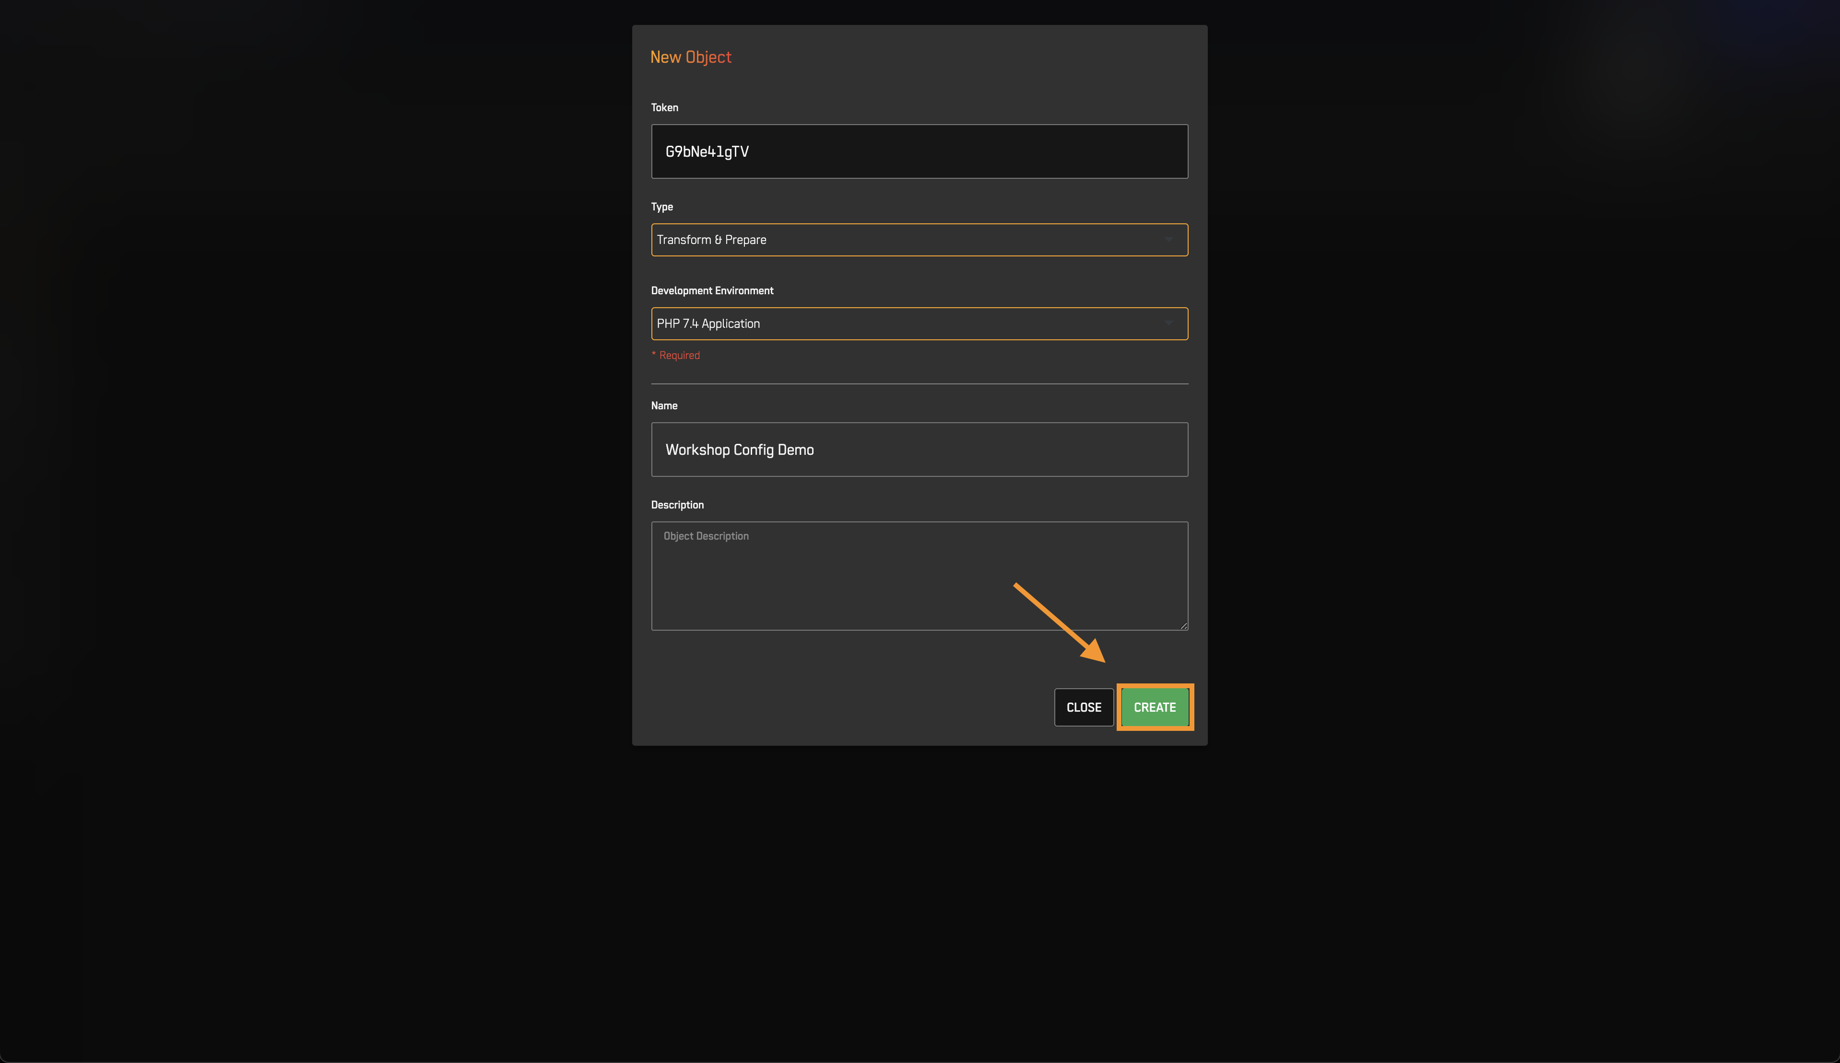
Task: Click the Type dropdown arrow
Action: click(1169, 239)
